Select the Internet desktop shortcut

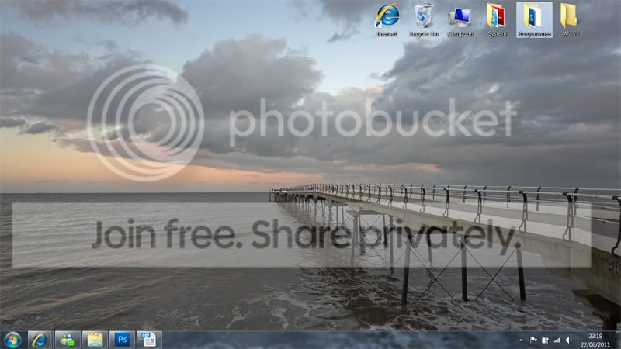tap(387, 19)
